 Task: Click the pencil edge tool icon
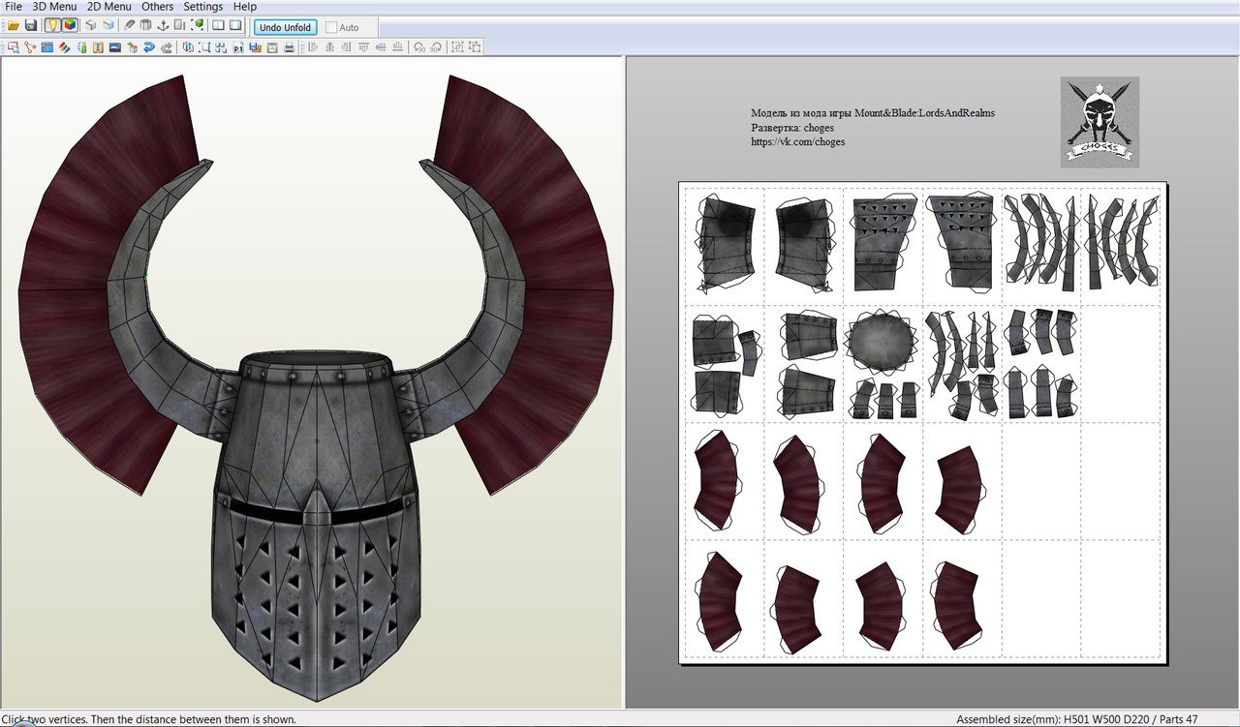130,25
